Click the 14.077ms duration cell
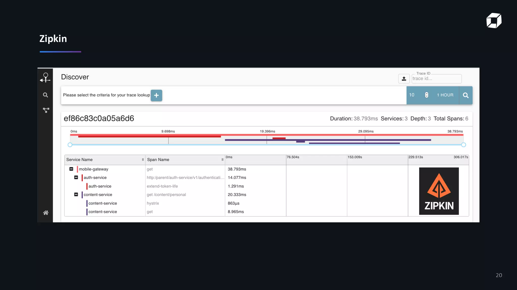The width and height of the screenshot is (517, 290). (x=237, y=177)
